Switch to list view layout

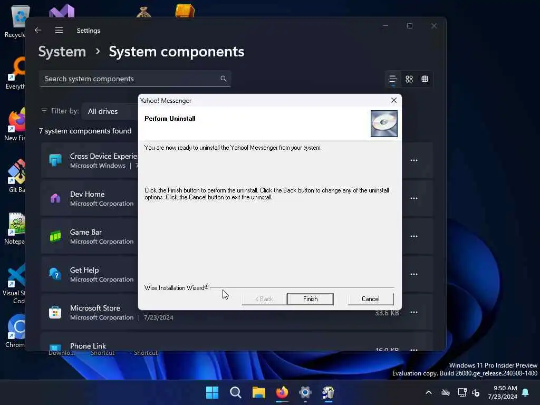tap(393, 79)
